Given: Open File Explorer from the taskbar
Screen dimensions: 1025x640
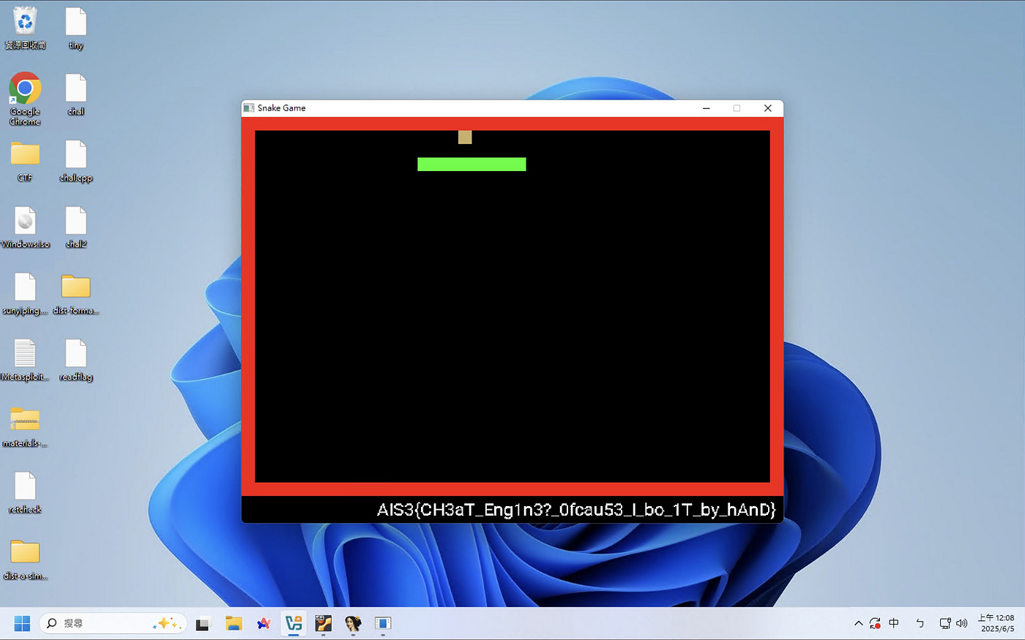Looking at the screenshot, I should (x=234, y=623).
